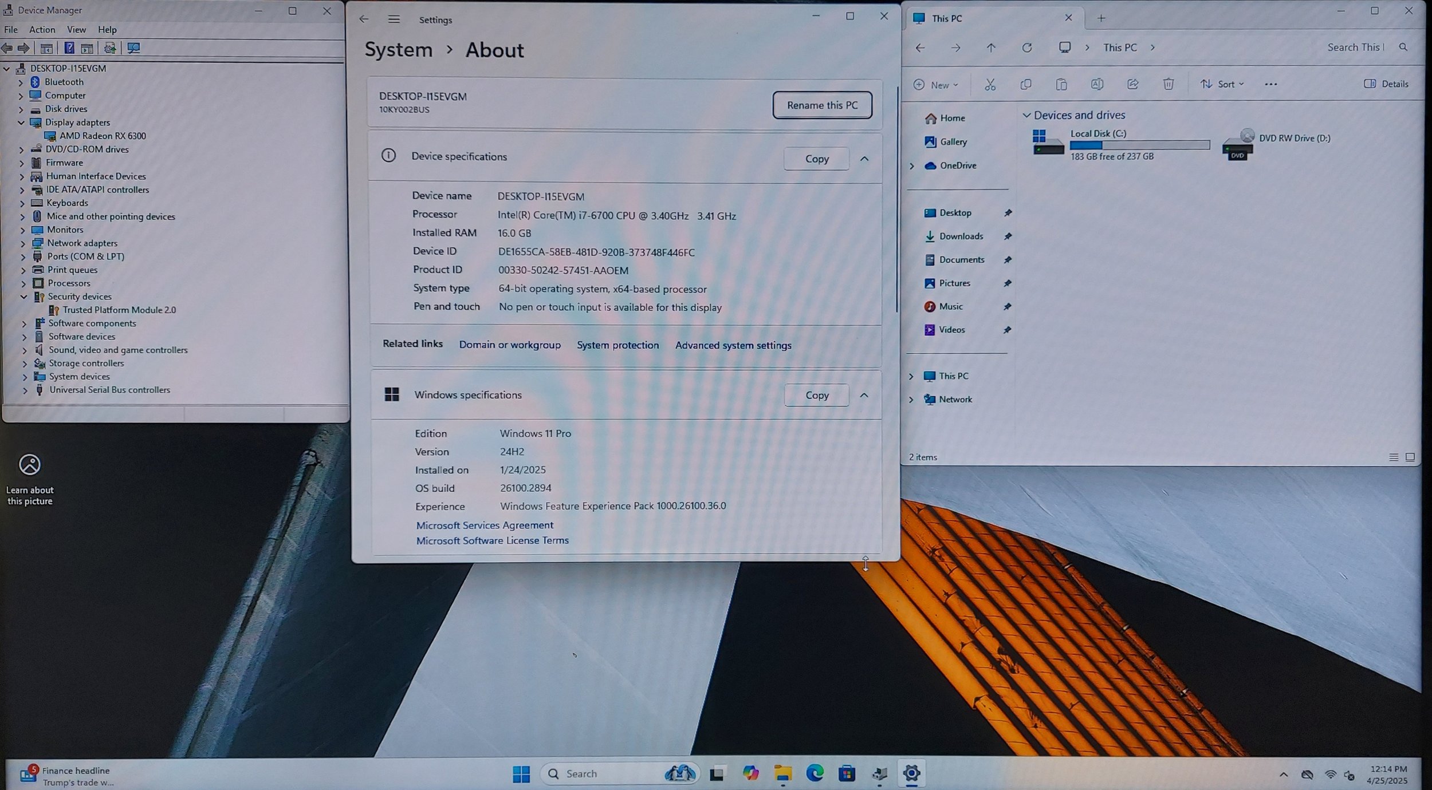Select the DVD RW Drive (D:)
The image size is (1432, 790).
[x=1276, y=144]
